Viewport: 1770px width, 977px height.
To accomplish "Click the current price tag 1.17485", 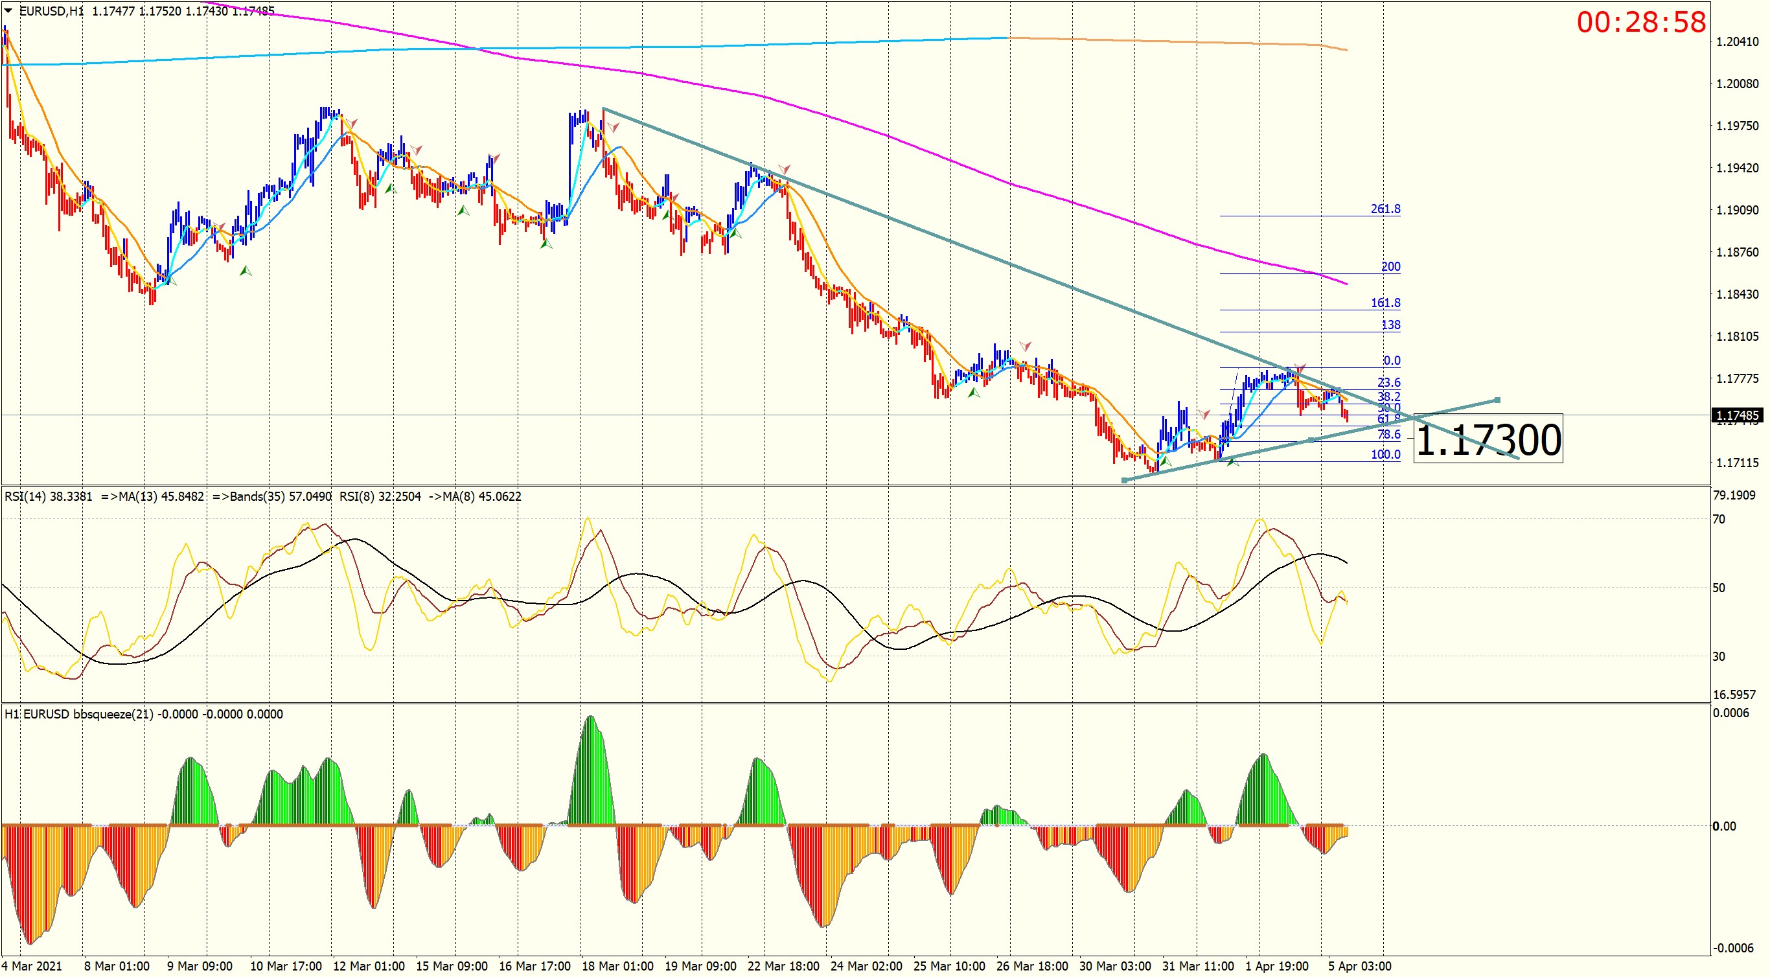I will [1736, 415].
